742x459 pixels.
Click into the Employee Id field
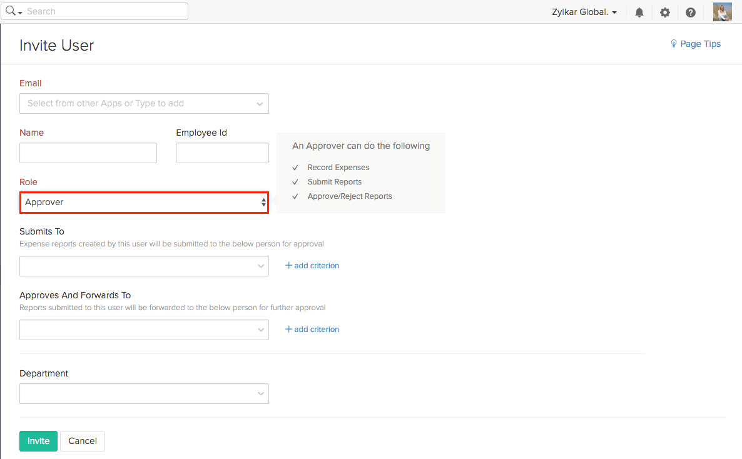222,153
